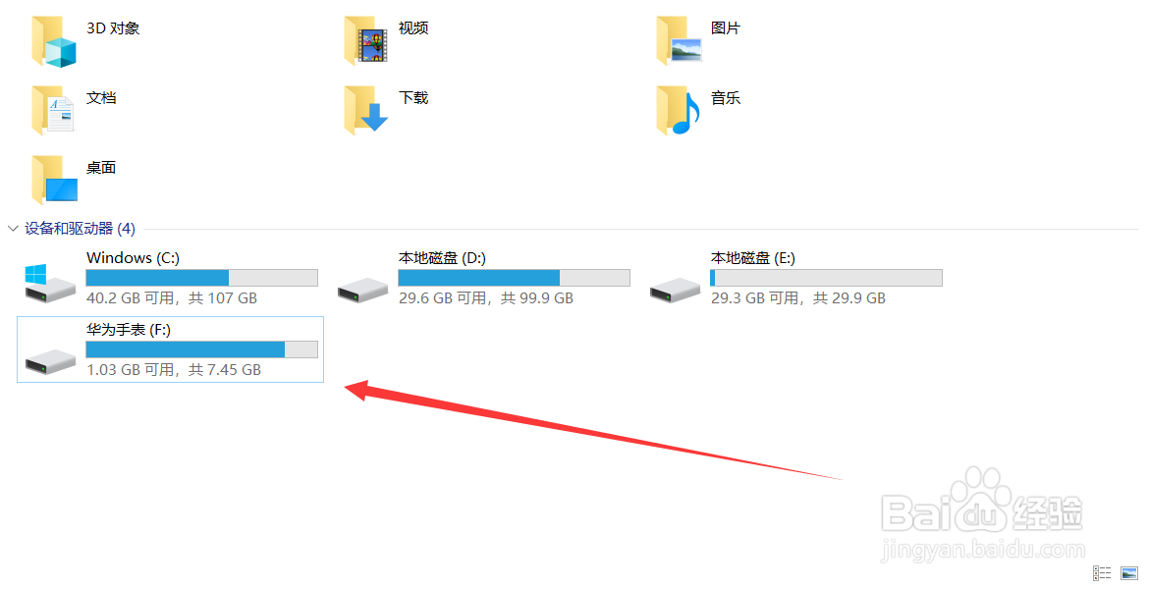1149x589 pixels.
Task: Click the 本地磁盘 (E:) label text
Action: 752,258
